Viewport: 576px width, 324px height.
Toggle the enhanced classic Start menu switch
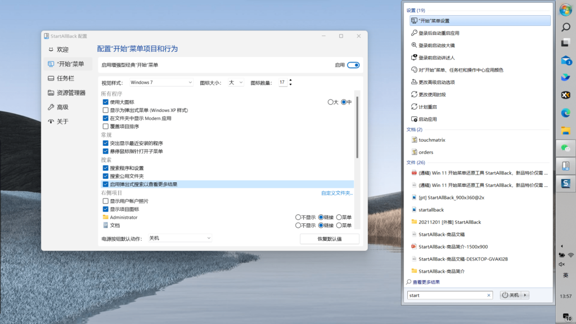point(353,65)
